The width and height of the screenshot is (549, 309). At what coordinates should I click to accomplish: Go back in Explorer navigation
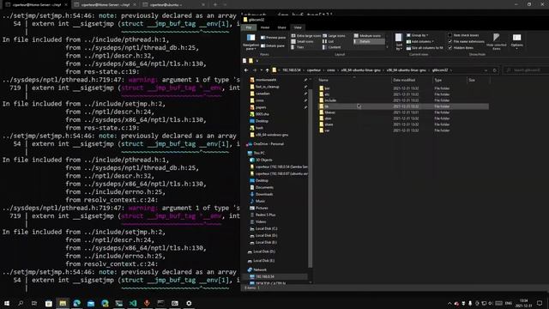coord(246,70)
